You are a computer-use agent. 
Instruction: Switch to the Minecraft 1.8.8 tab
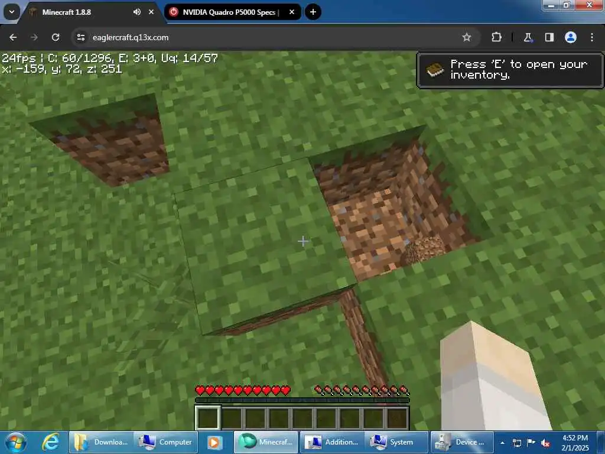(x=90, y=12)
